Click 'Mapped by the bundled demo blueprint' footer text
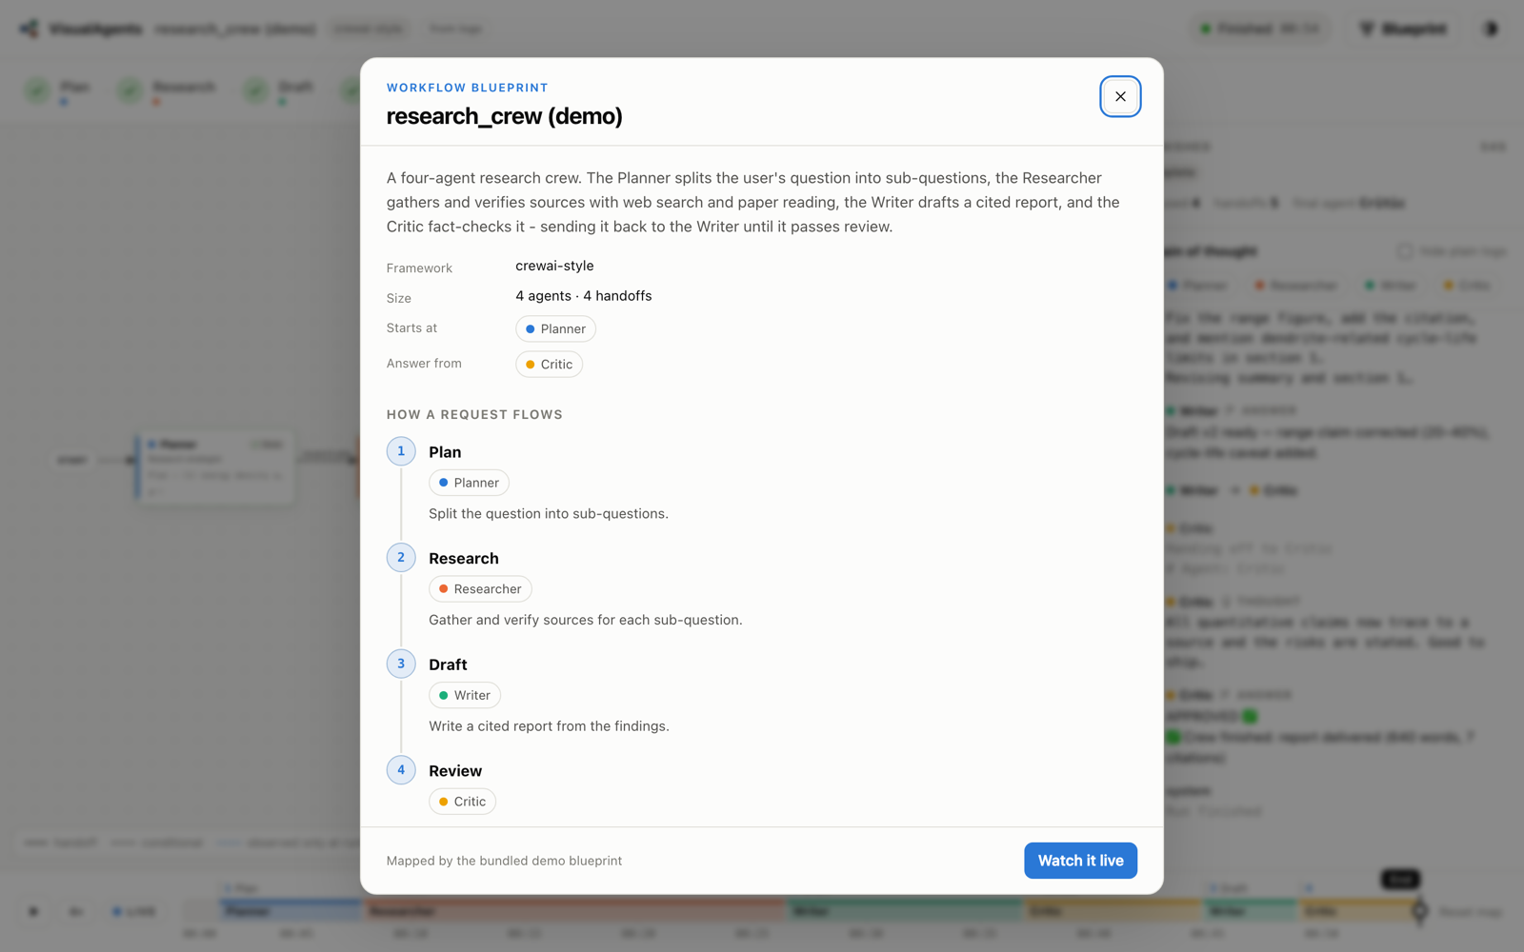This screenshot has width=1524, height=952. pos(504,861)
